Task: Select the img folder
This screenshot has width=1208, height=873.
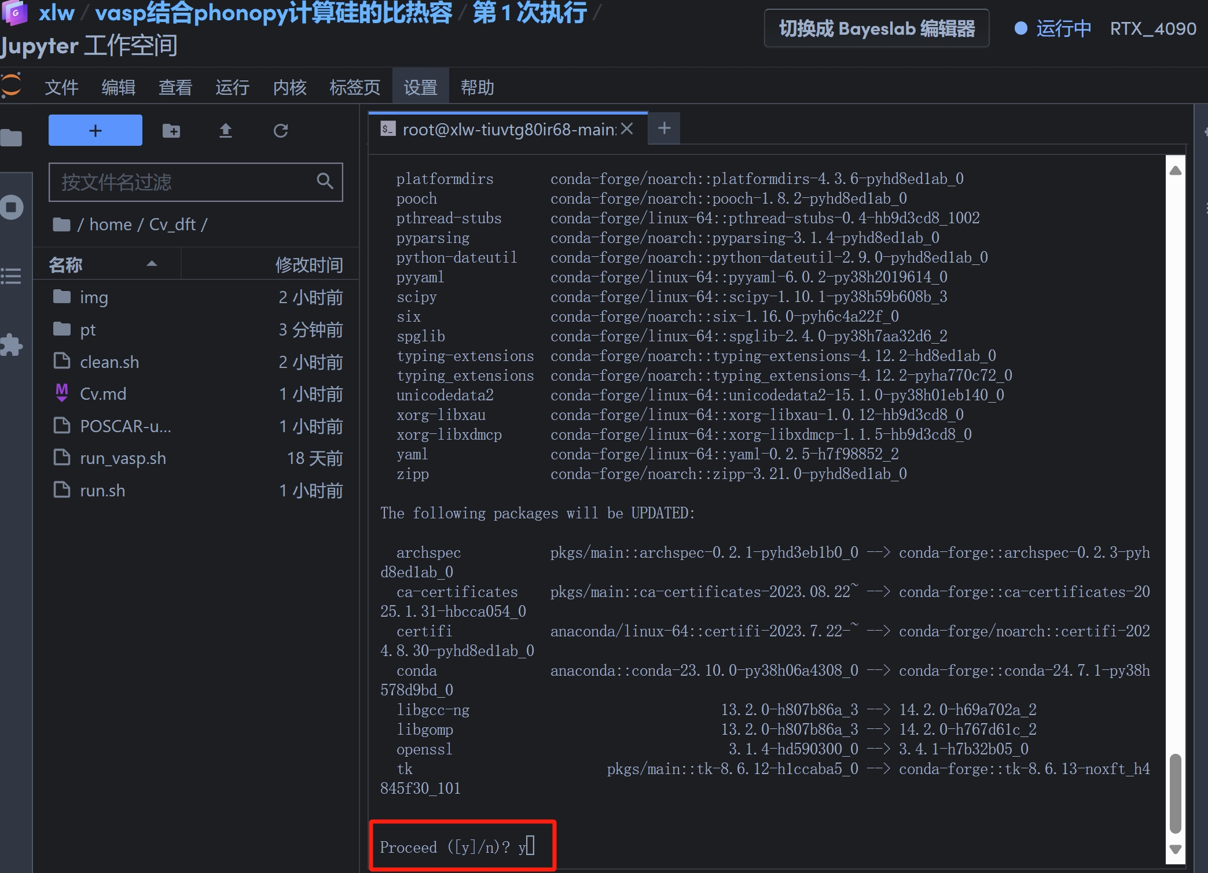Action: click(x=196, y=297)
